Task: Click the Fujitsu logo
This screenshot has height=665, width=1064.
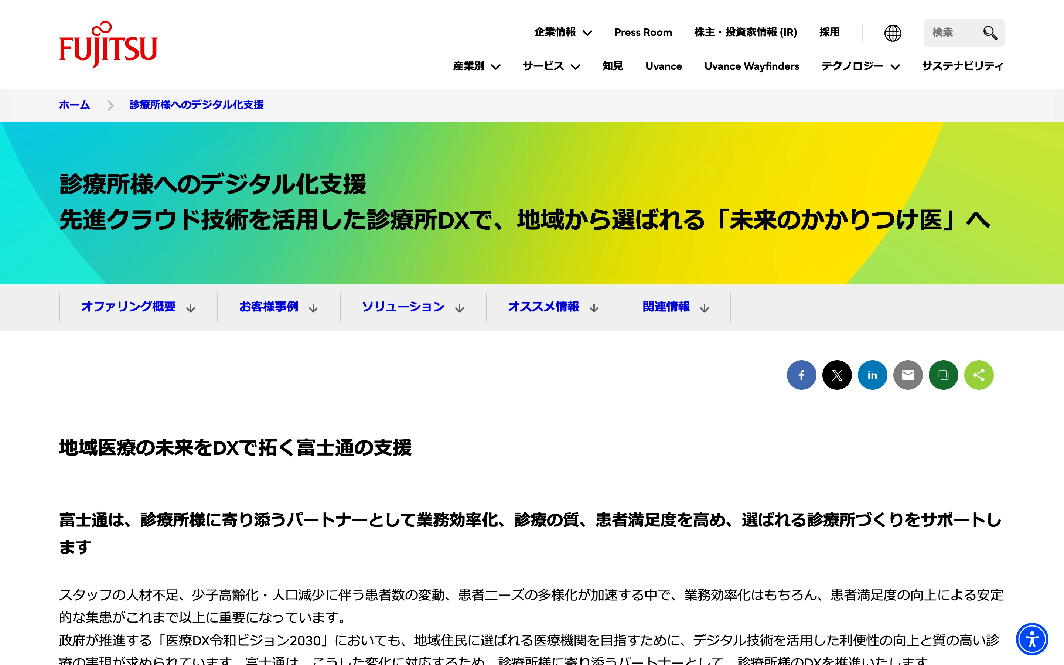Action: coord(108,44)
